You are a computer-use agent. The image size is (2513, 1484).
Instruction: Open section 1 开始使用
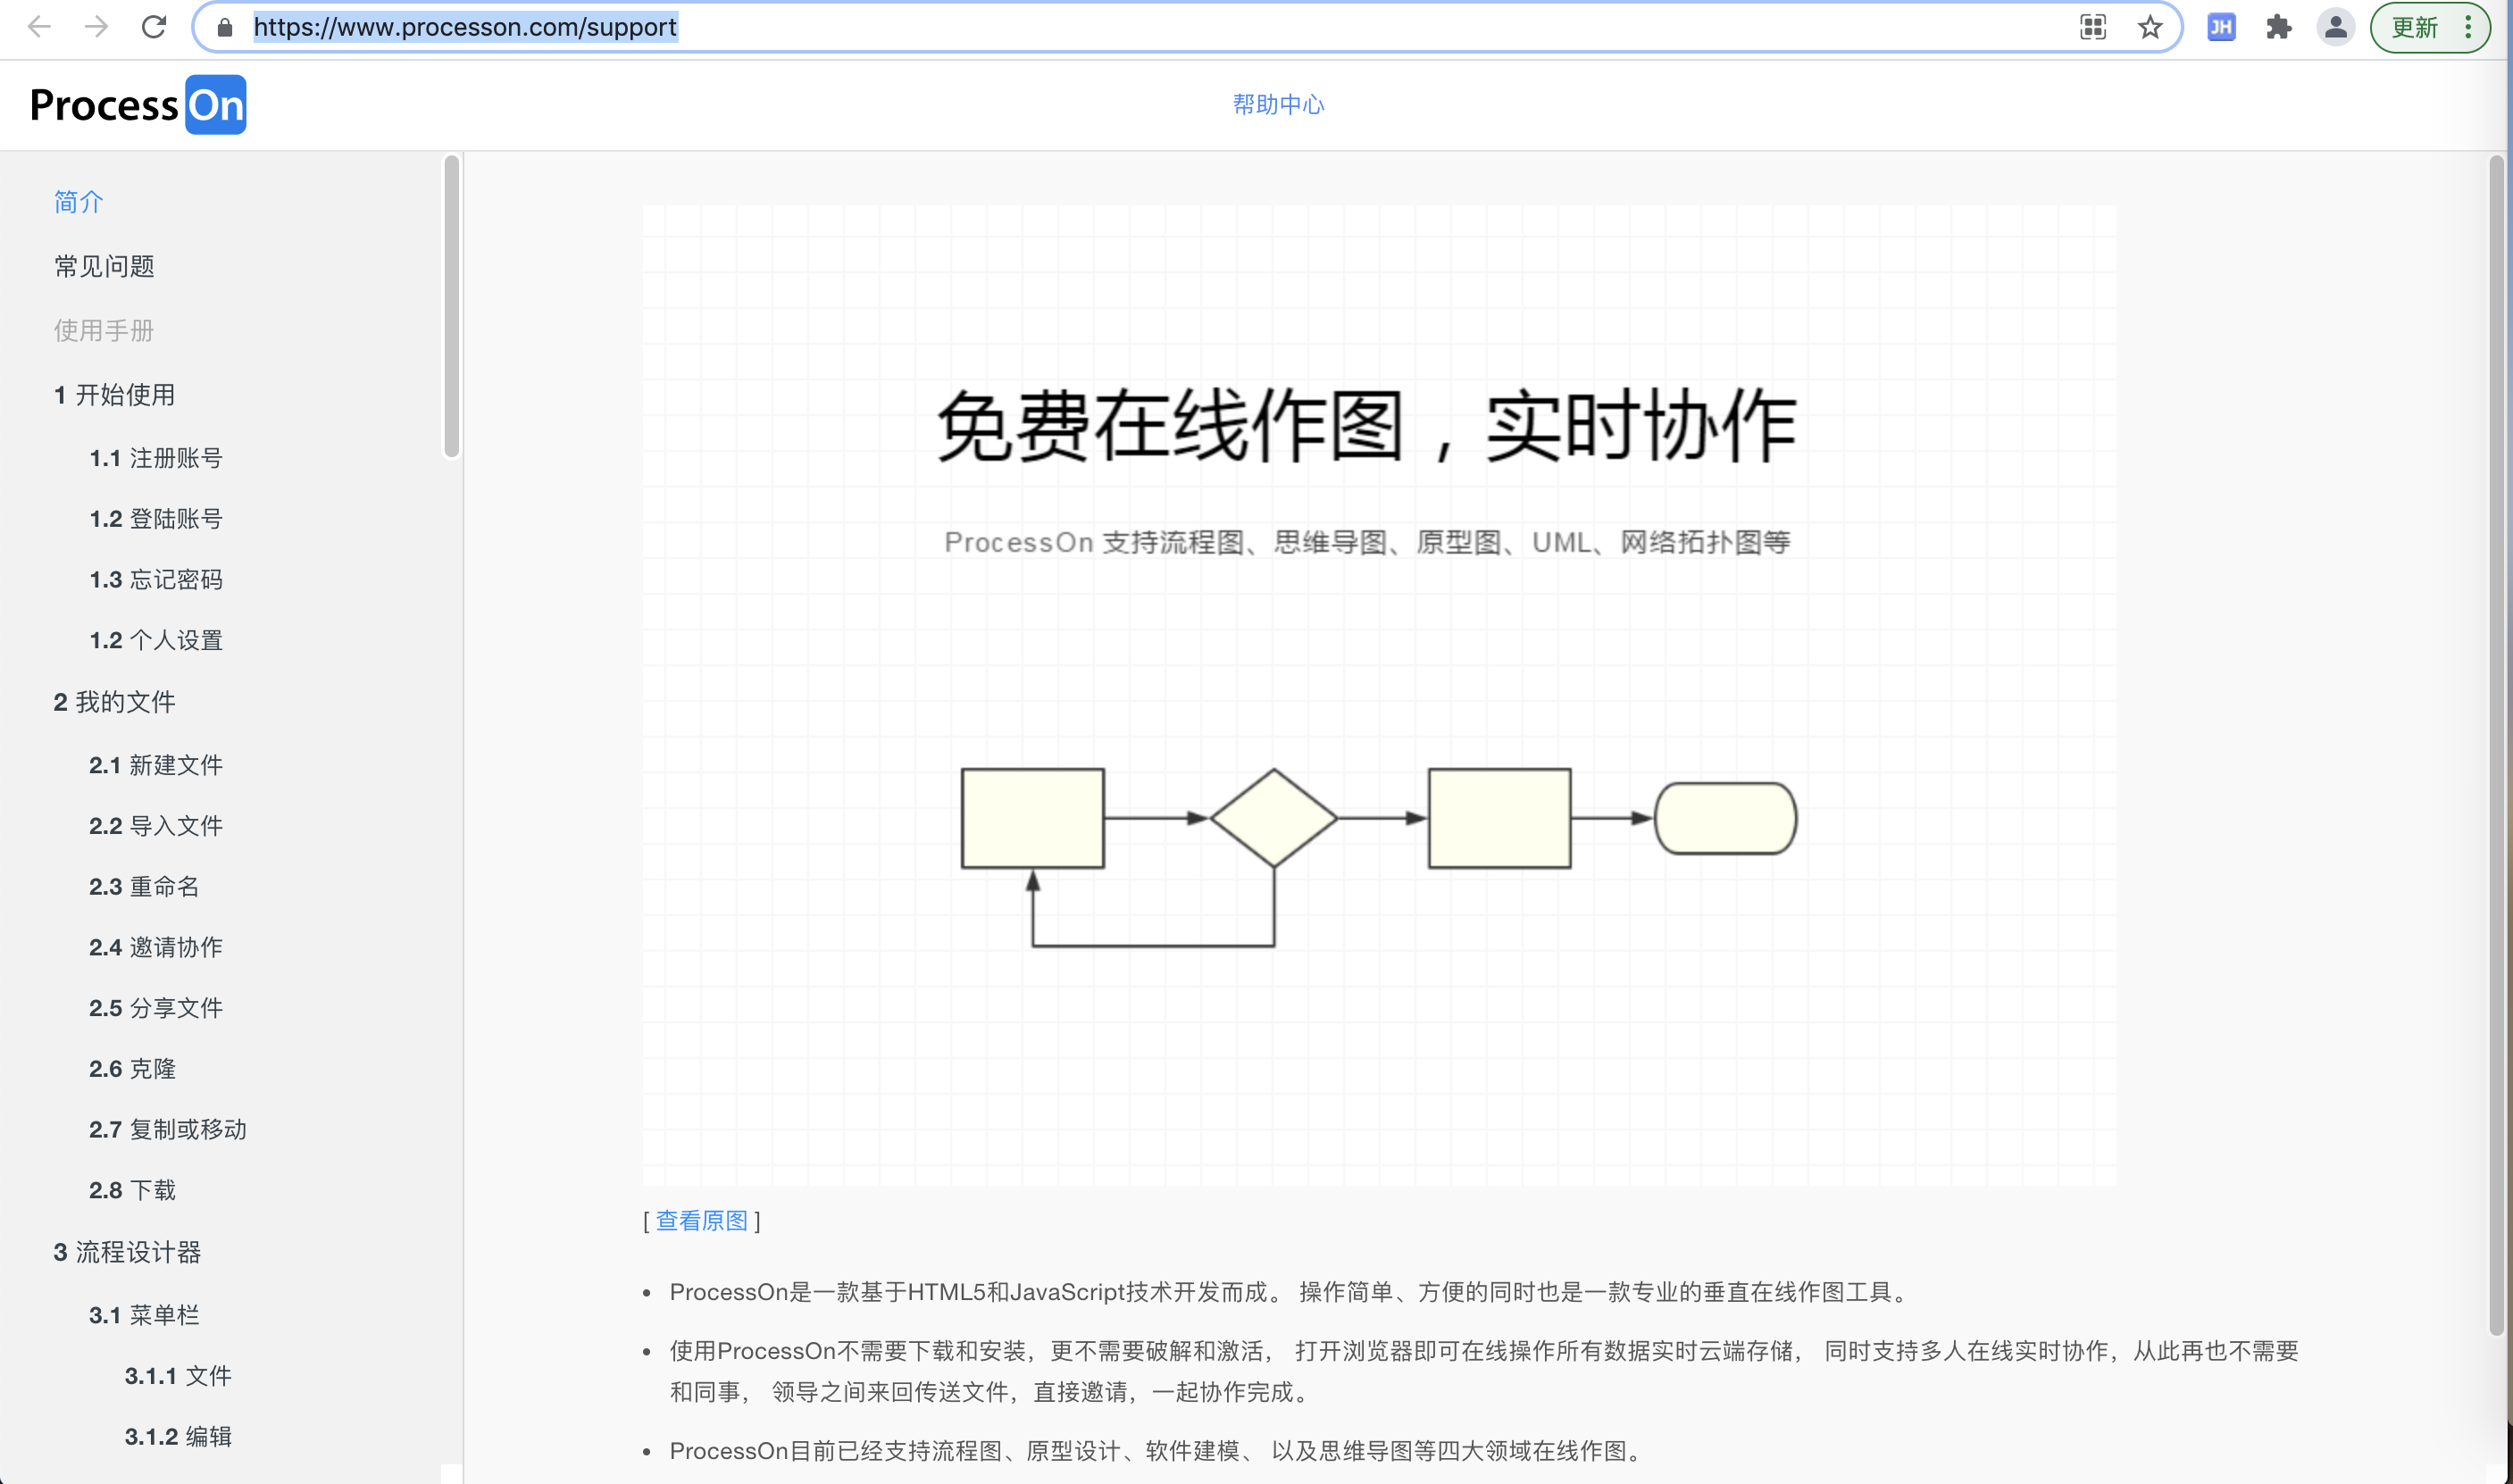coord(115,394)
